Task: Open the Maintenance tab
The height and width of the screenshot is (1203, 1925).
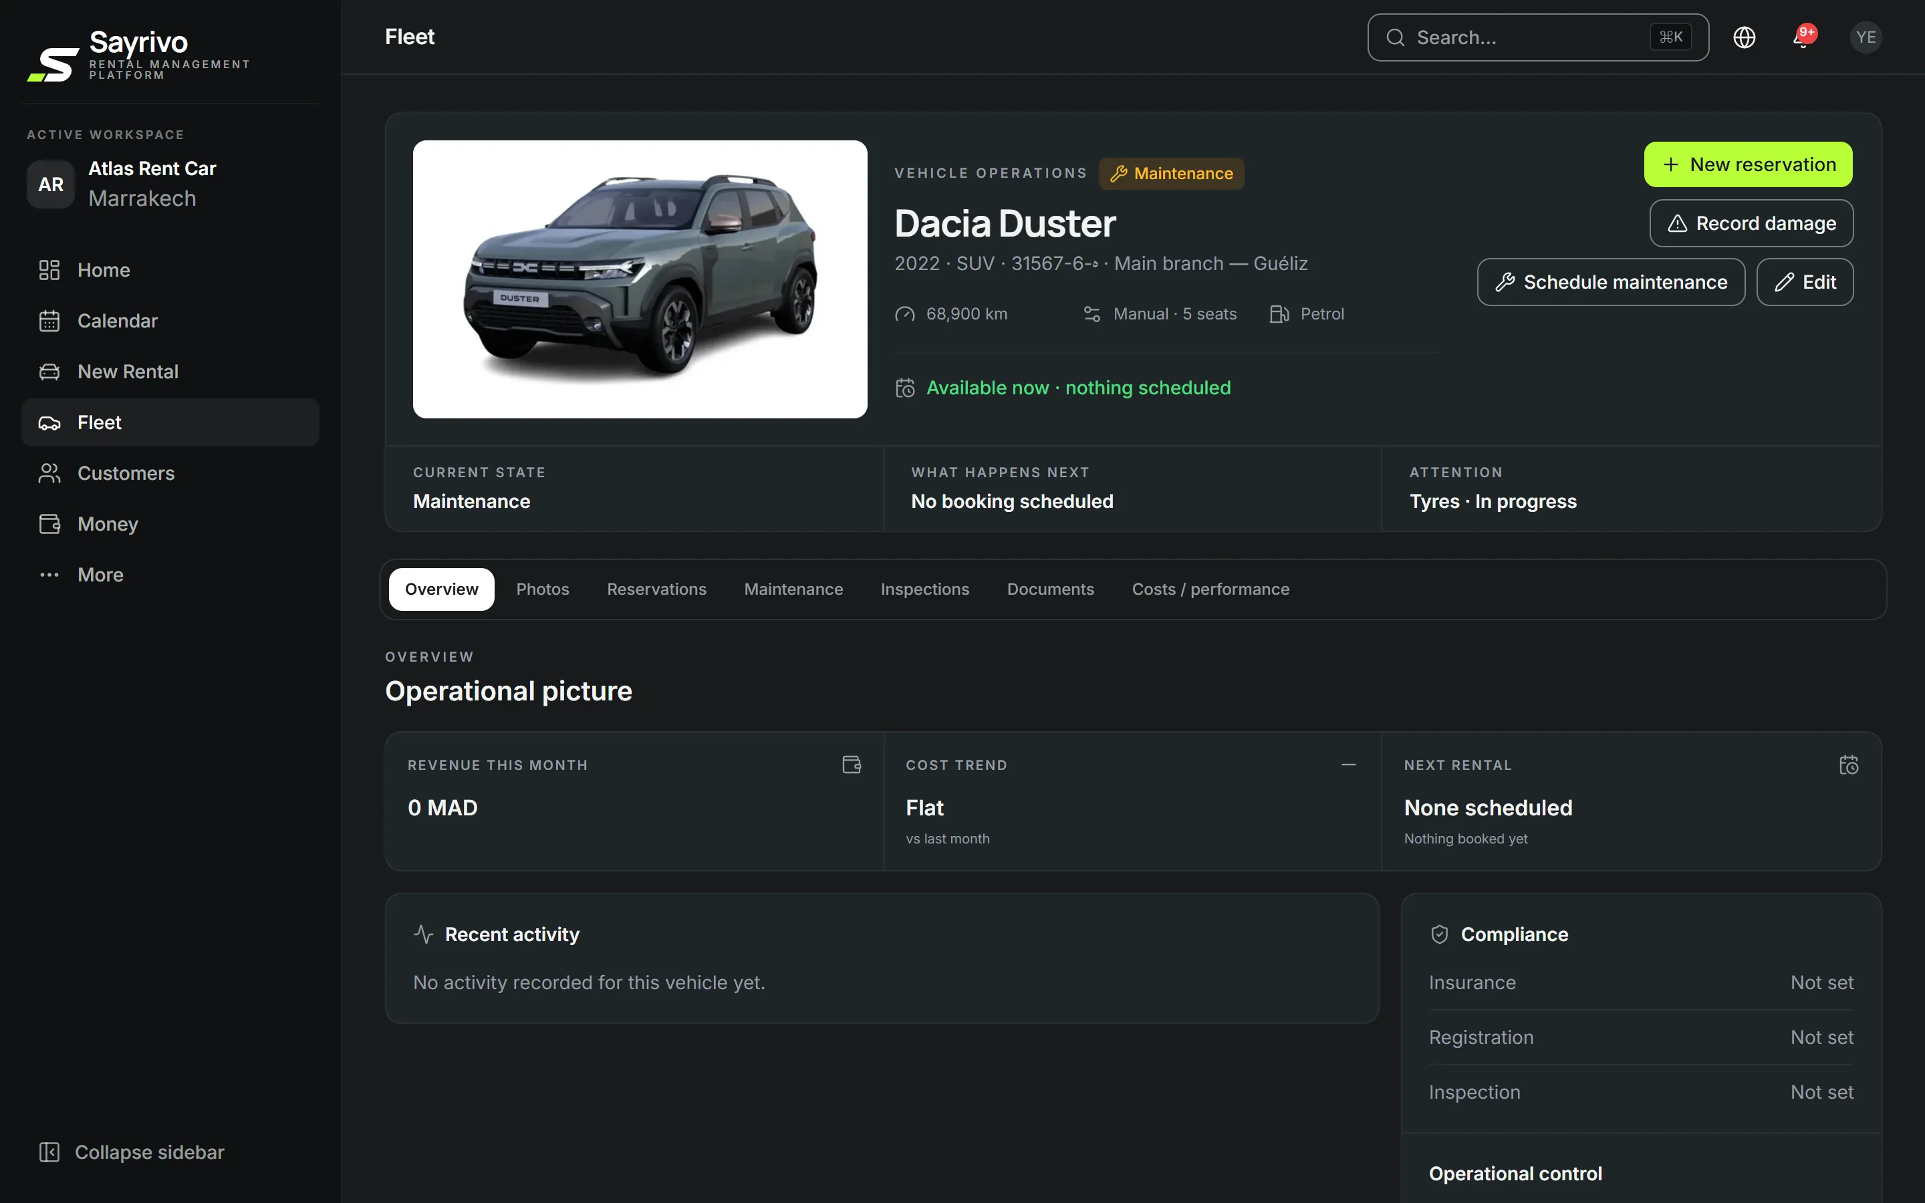Action: (x=793, y=589)
